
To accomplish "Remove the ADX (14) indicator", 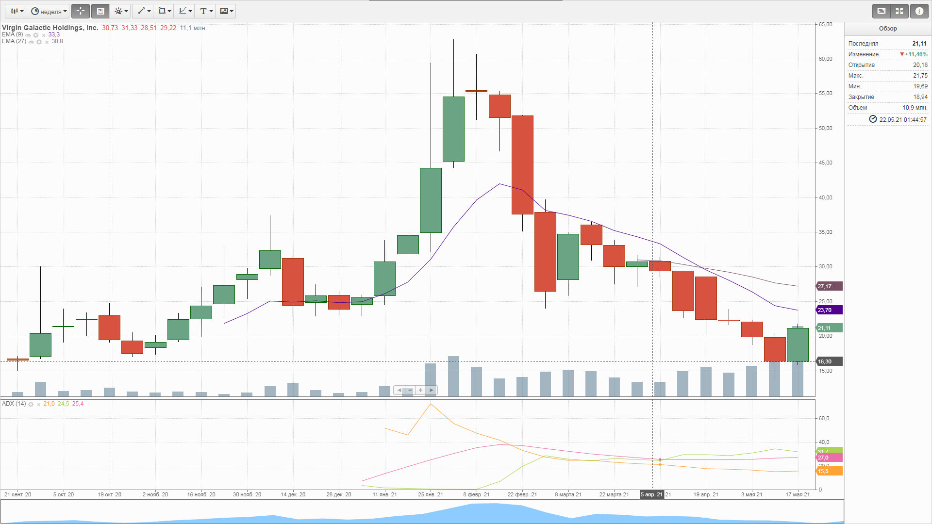I will 38,404.
